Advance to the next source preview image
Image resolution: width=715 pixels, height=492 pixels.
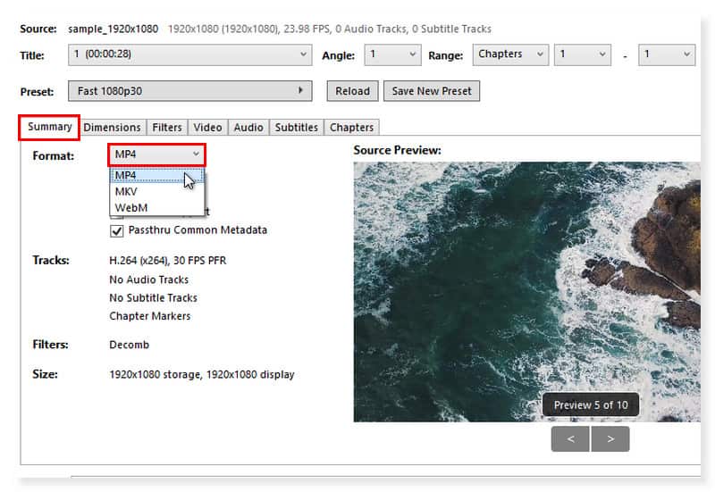[x=610, y=438]
